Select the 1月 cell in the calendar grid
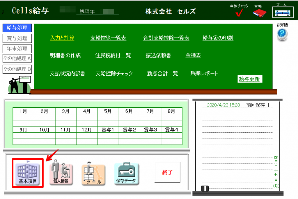Viewport: 298px width, 199px height. (x=23, y=111)
